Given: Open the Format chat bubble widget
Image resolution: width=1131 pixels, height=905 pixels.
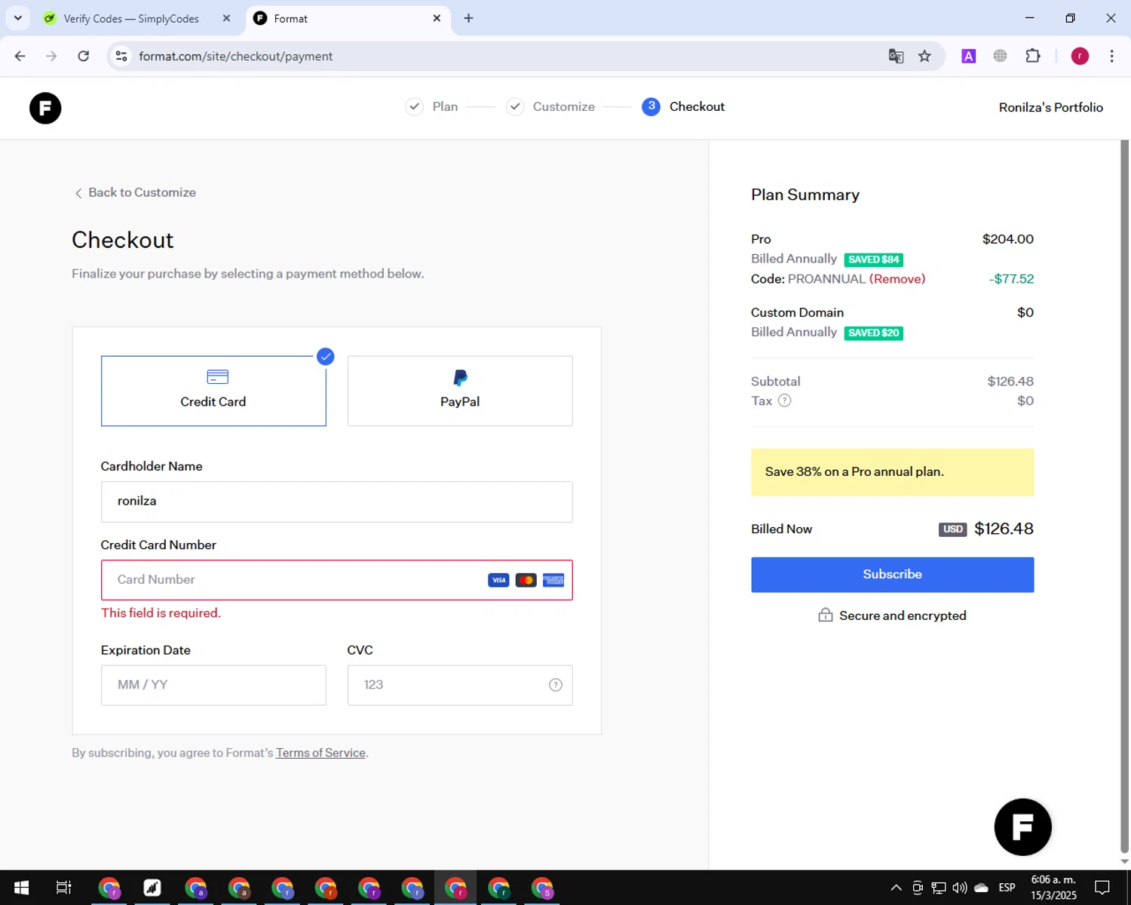Looking at the screenshot, I should click(x=1022, y=827).
